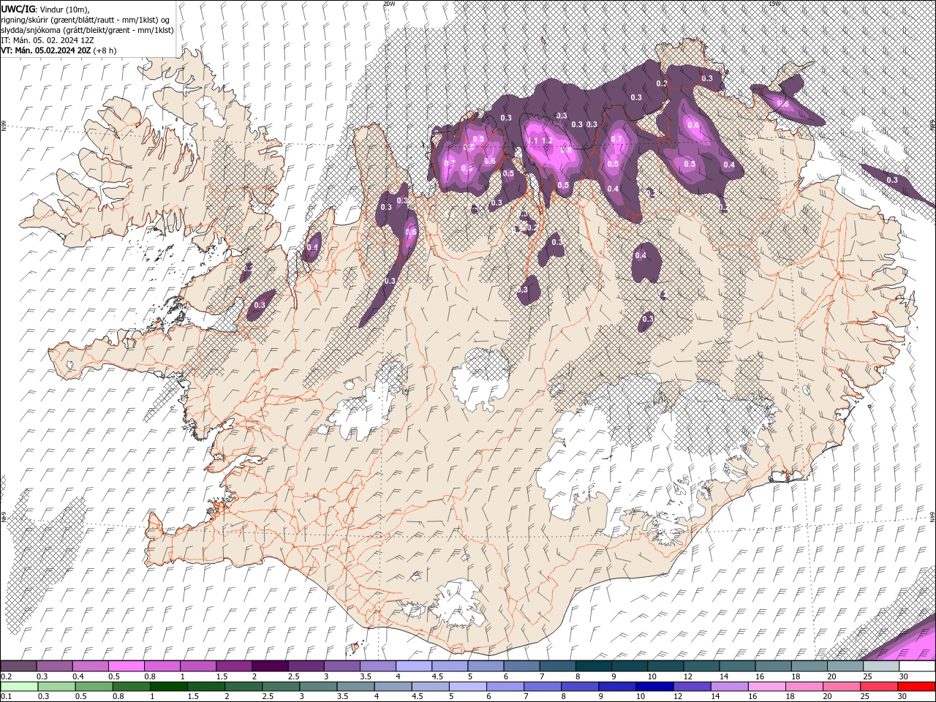936x702 pixels.
Task: Click the '0.2' label under the upper legend
Action: click(6, 676)
